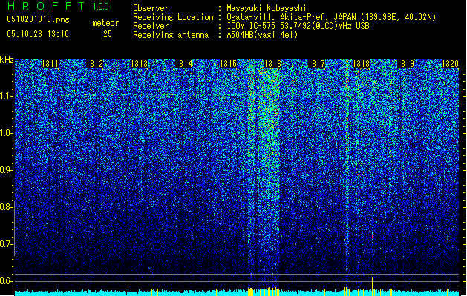Click the 0.7 kHz axis label
This screenshot has height=296, width=467.
pyautogui.click(x=6, y=244)
